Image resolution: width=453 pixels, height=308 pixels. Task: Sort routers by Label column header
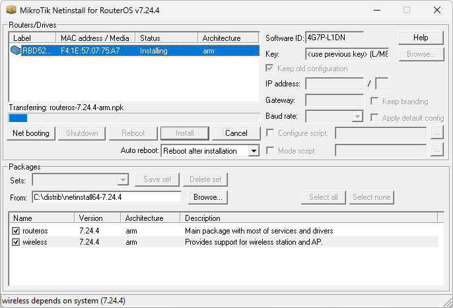tap(32, 38)
